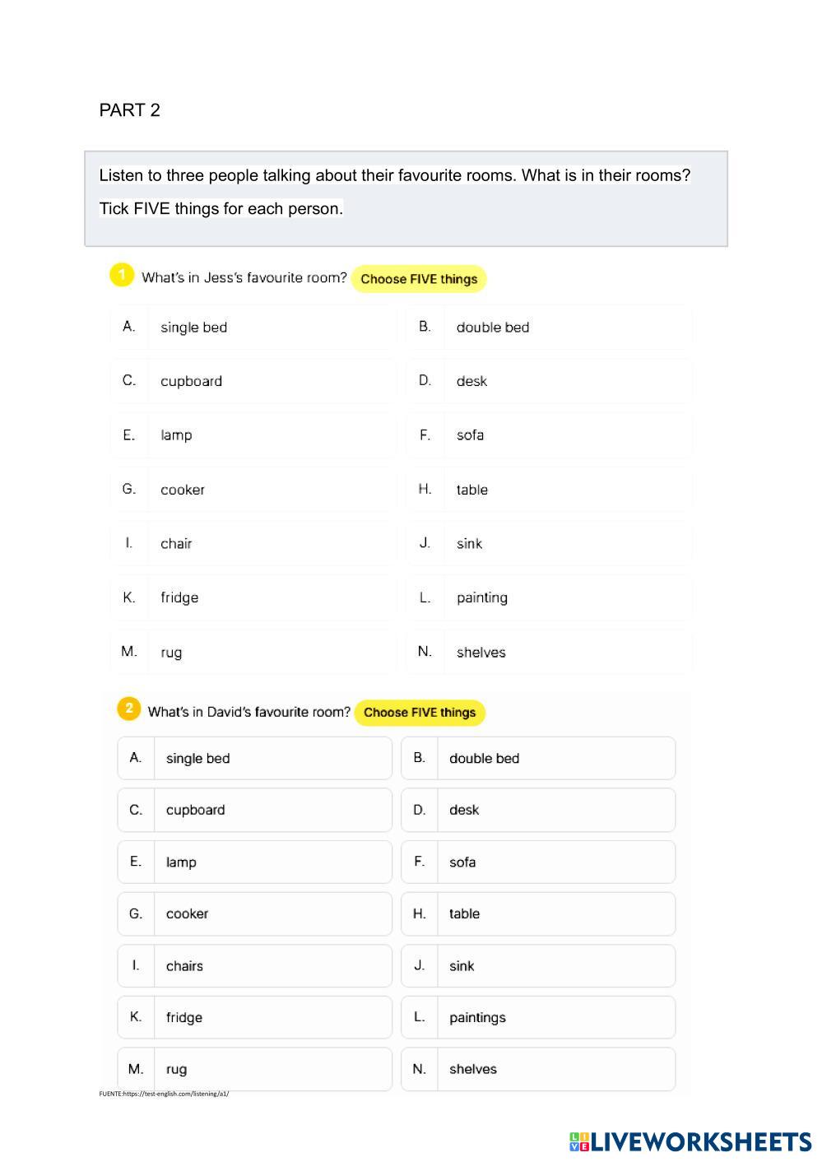This screenshot has height=1162, width=822.
Task: Click the Liveworksheets logo
Action: 690,1141
